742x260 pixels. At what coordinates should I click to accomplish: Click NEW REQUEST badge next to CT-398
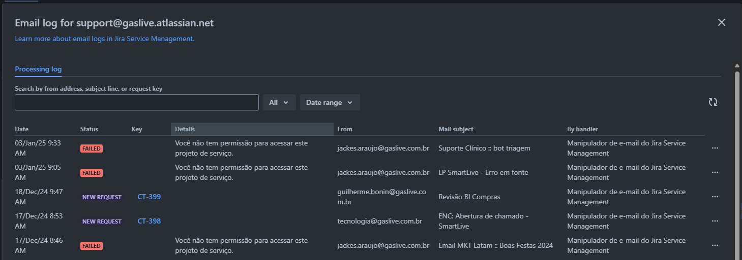[102, 221]
